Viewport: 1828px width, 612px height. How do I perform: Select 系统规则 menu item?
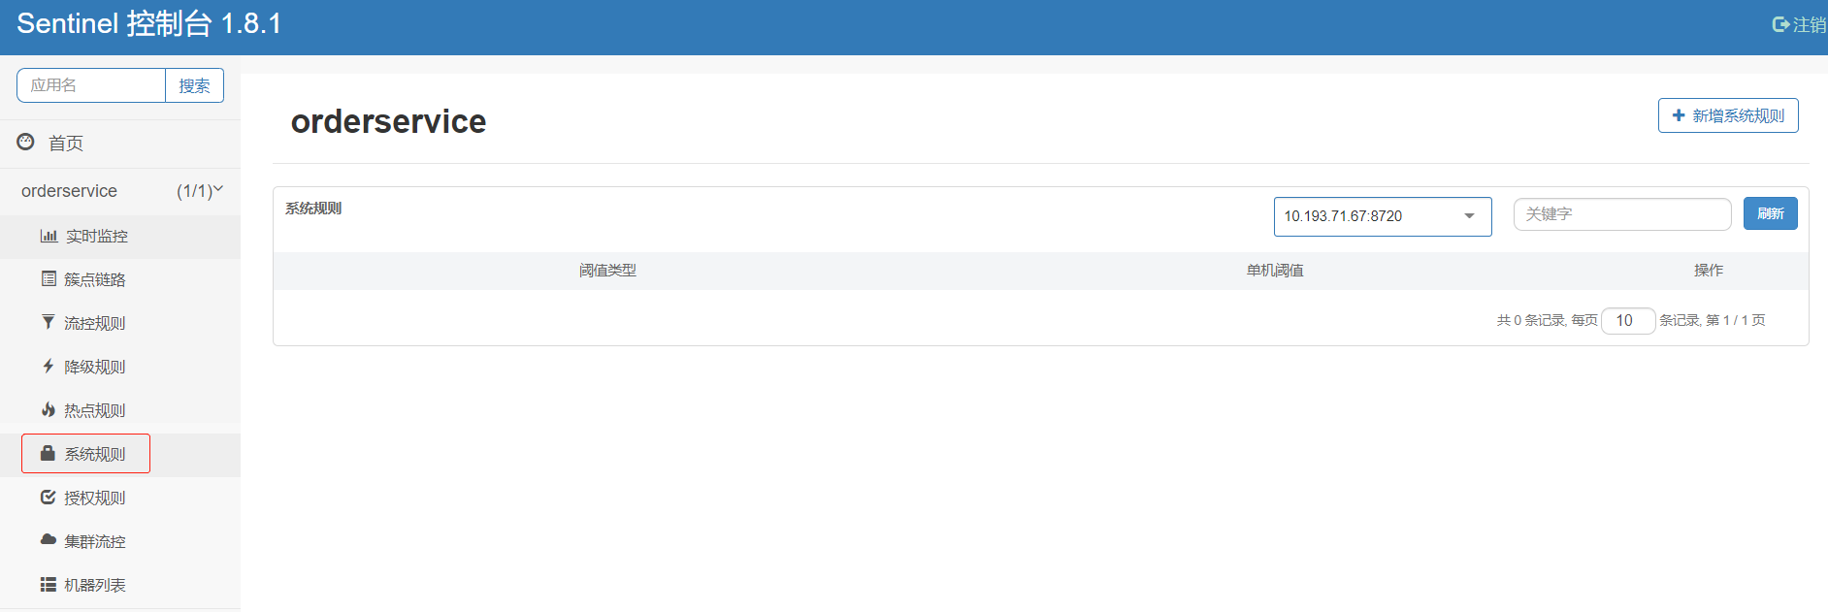coord(120,455)
